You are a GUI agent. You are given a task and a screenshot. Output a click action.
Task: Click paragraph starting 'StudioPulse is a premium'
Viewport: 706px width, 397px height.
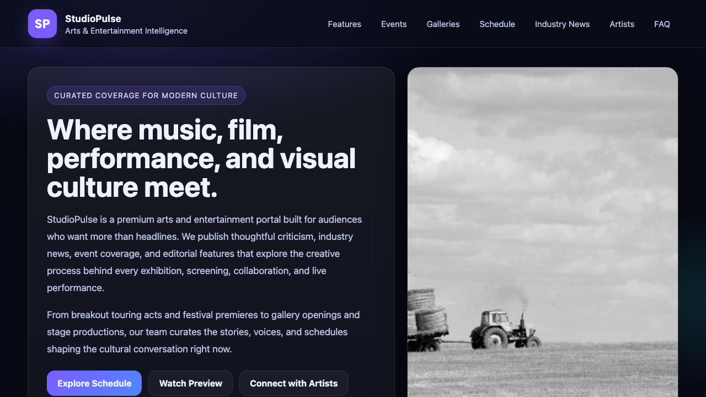click(205, 254)
